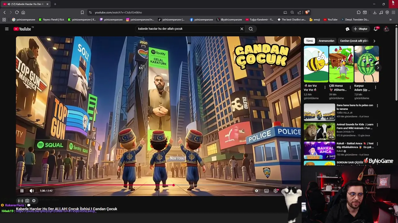Open a new browser tab

pos(55,4)
